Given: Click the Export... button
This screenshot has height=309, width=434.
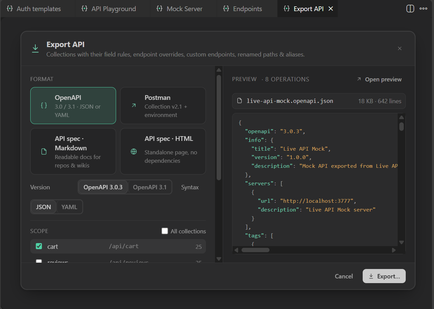Looking at the screenshot, I should tap(384, 276).
